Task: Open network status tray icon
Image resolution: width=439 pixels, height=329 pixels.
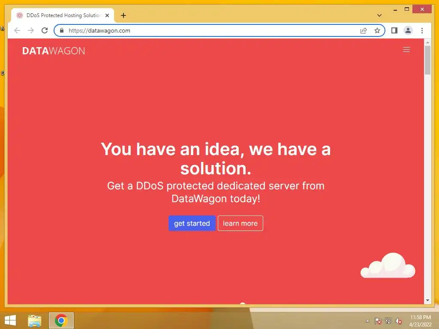Action: 388,321
